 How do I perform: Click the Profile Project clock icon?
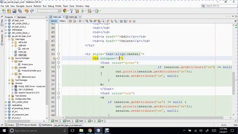click(x=97, y=11)
